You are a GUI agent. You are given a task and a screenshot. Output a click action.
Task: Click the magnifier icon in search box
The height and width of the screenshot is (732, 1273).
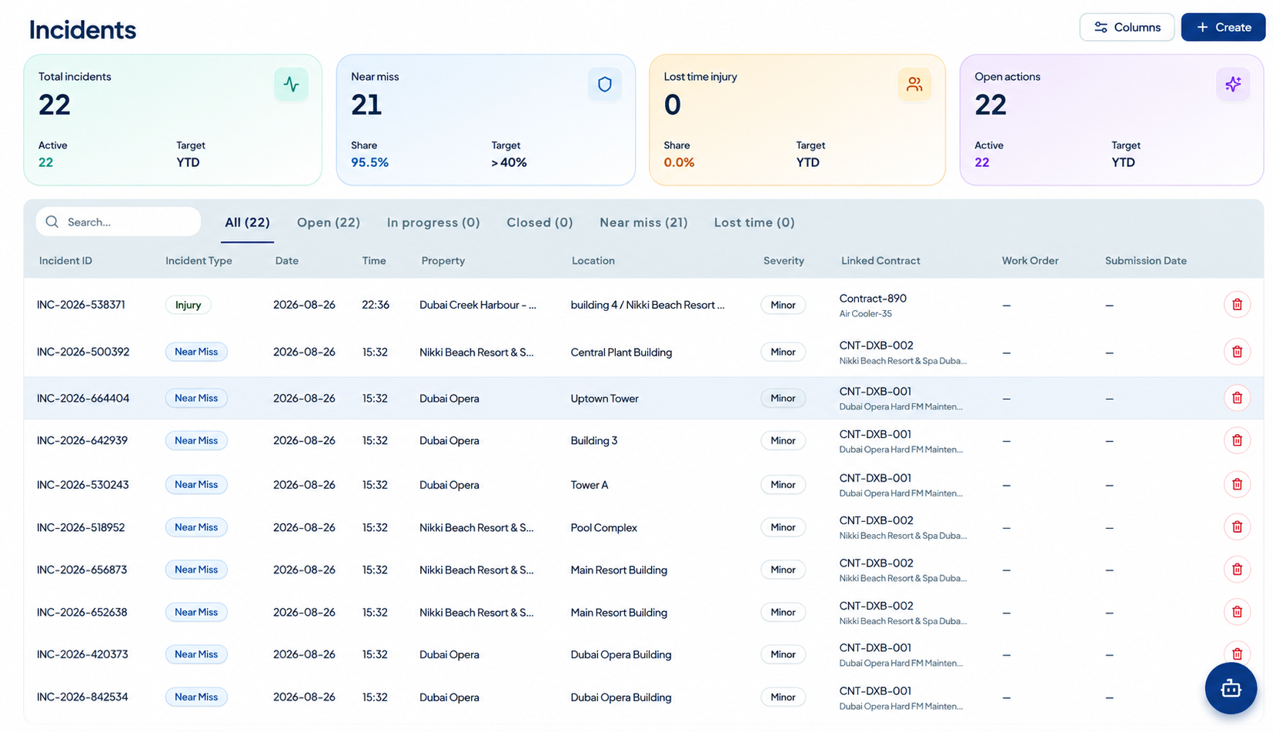point(52,222)
